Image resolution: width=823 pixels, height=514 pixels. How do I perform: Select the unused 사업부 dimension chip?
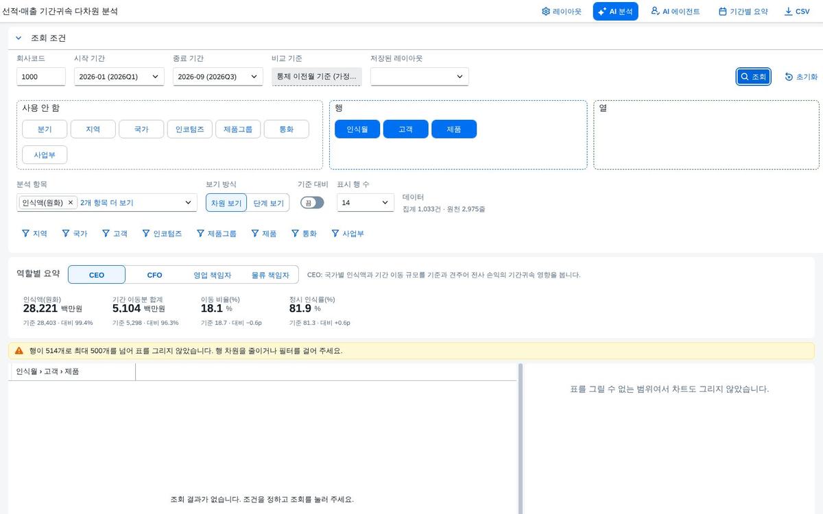[x=45, y=155]
